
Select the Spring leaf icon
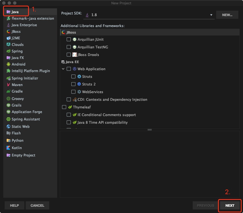point(8,51)
